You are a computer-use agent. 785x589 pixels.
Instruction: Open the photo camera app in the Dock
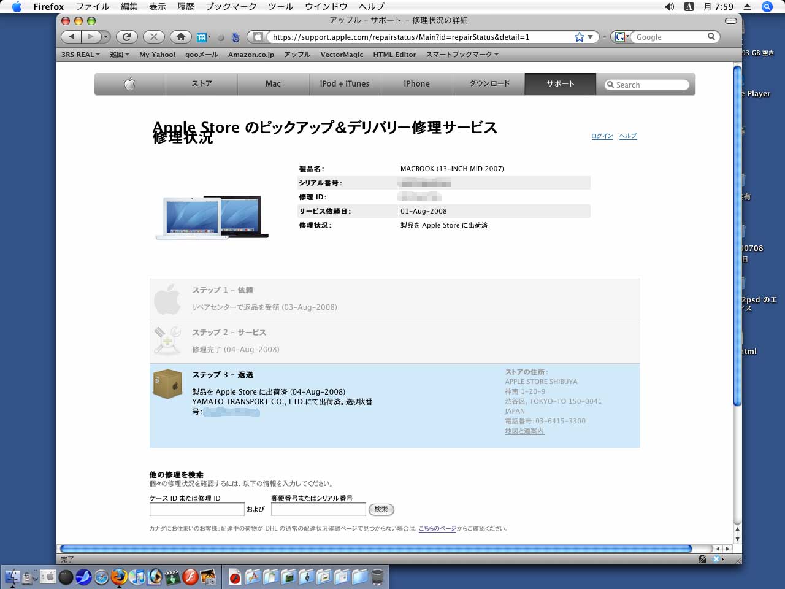pos(209,577)
